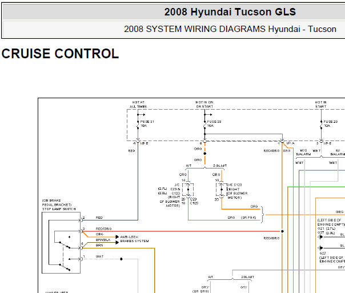Click the "I/P-A" connector label

(x=290, y=143)
